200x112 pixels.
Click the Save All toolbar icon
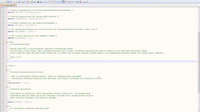click(11, 2)
